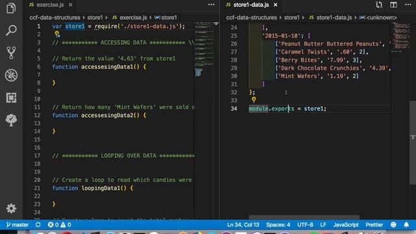The image size is (416, 234).
Task: Open ccf-data-structures breadcrumb in right editor
Action: coord(252,18)
